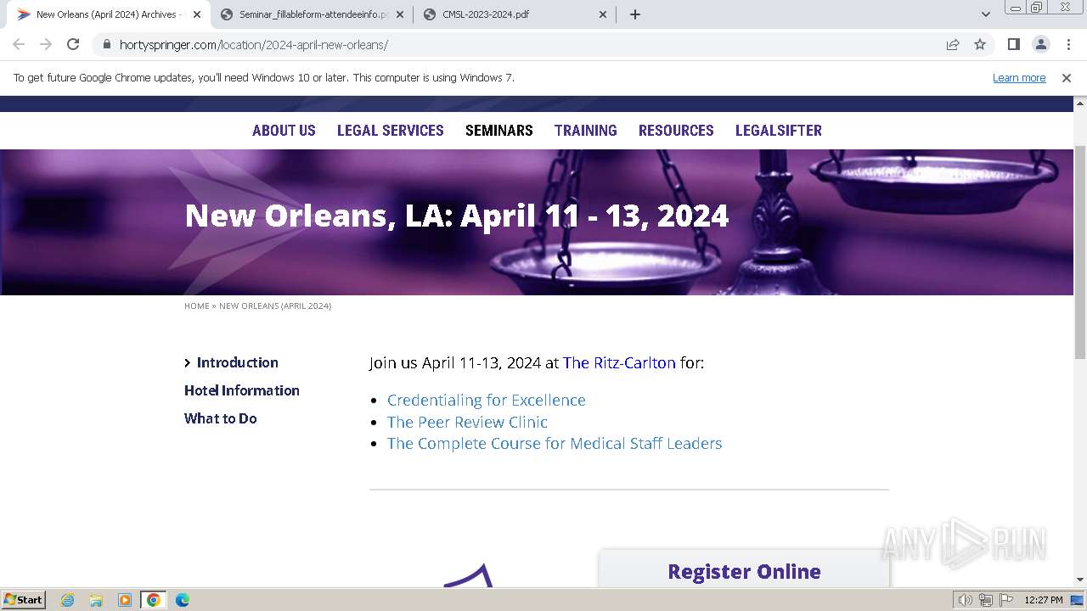Open the Chrome profile avatar menu
Screen dimensions: 1087x611
(x=1040, y=44)
